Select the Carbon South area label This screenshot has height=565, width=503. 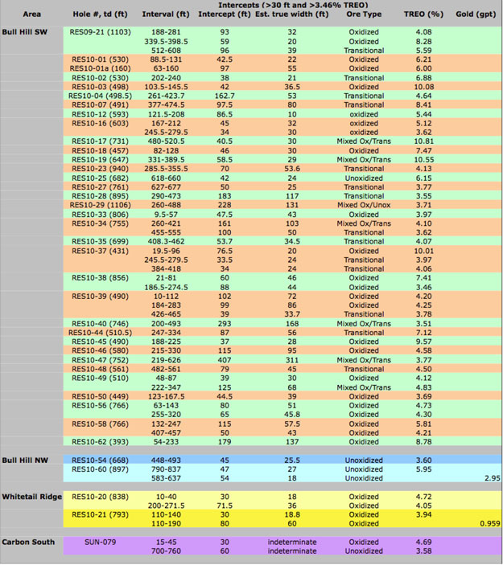pos(28,542)
